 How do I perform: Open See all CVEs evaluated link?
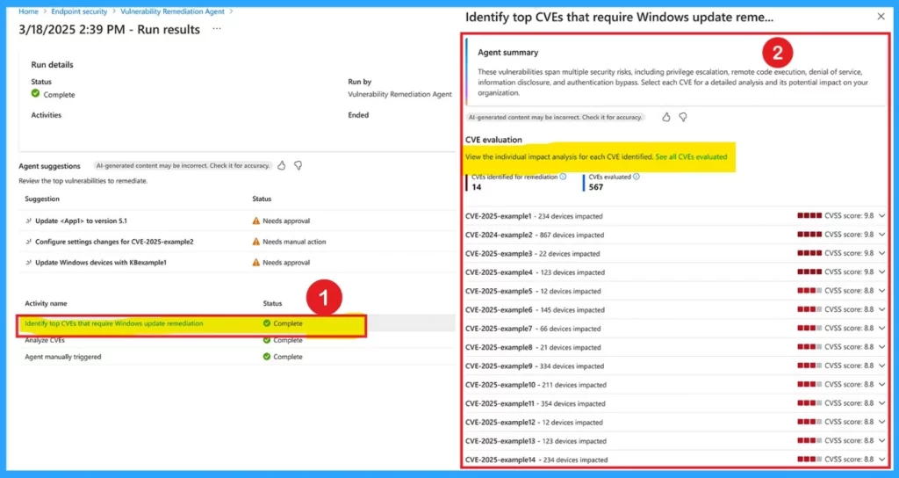point(691,156)
